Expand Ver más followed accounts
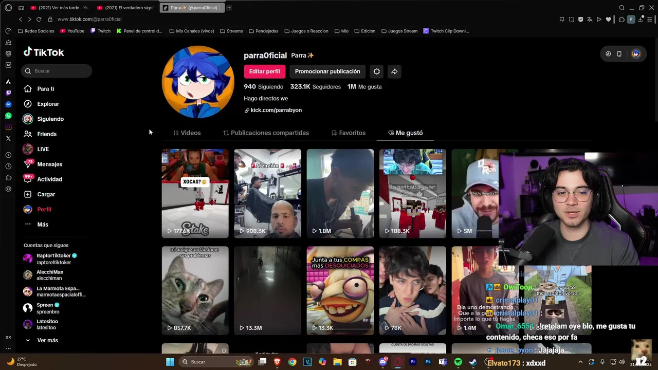Screen dimensions: 658x370 (x=47, y=340)
